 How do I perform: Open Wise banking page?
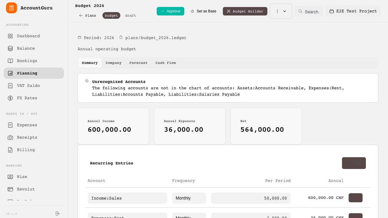coord(22,177)
